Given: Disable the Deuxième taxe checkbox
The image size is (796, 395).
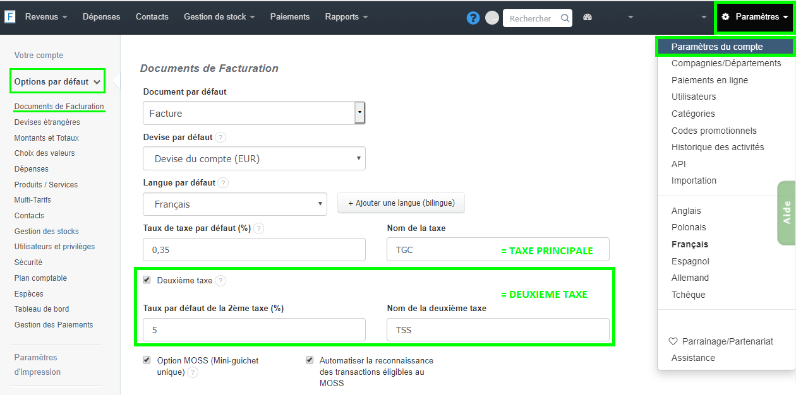Looking at the screenshot, I should [x=147, y=281].
